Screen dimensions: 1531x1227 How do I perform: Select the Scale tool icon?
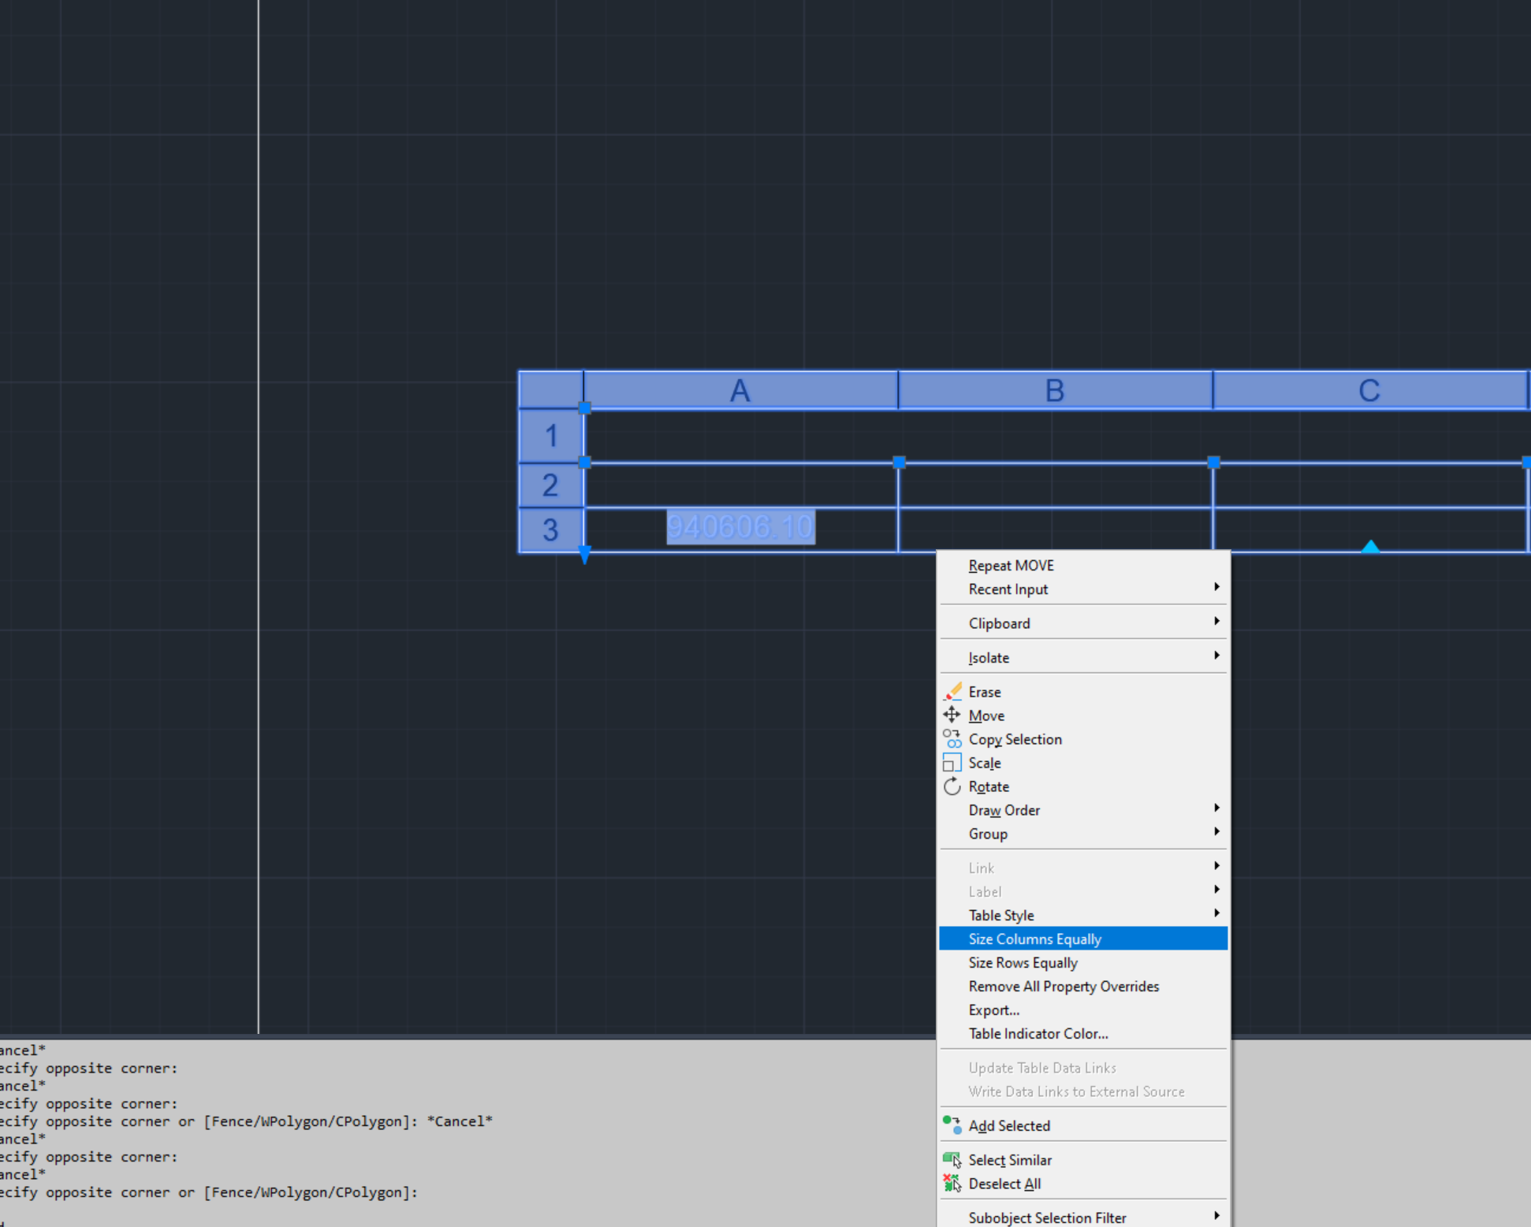952,762
